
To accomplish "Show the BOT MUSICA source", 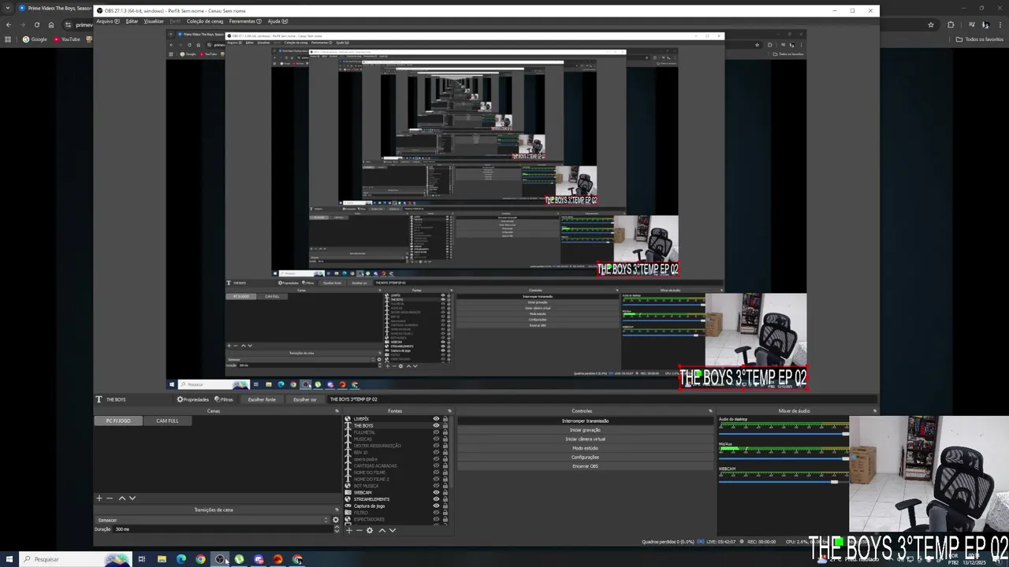I will point(436,486).
